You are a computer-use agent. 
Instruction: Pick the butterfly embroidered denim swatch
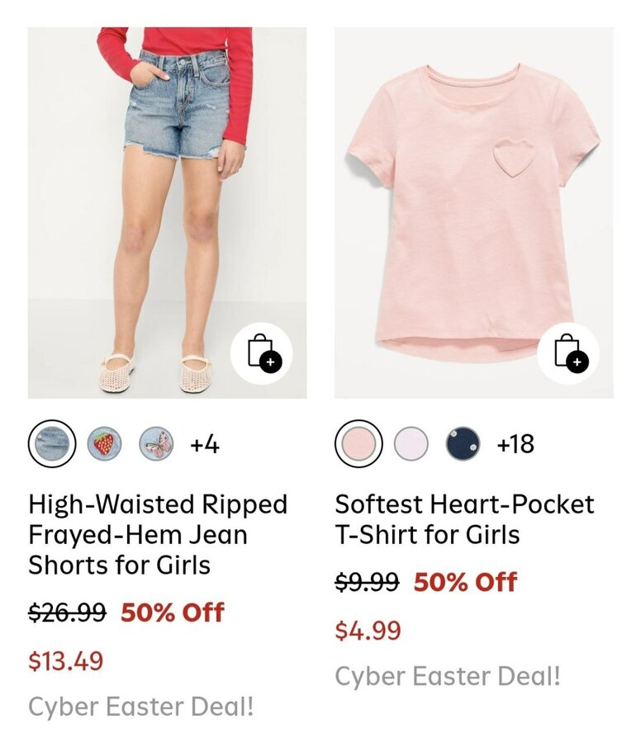(156, 444)
